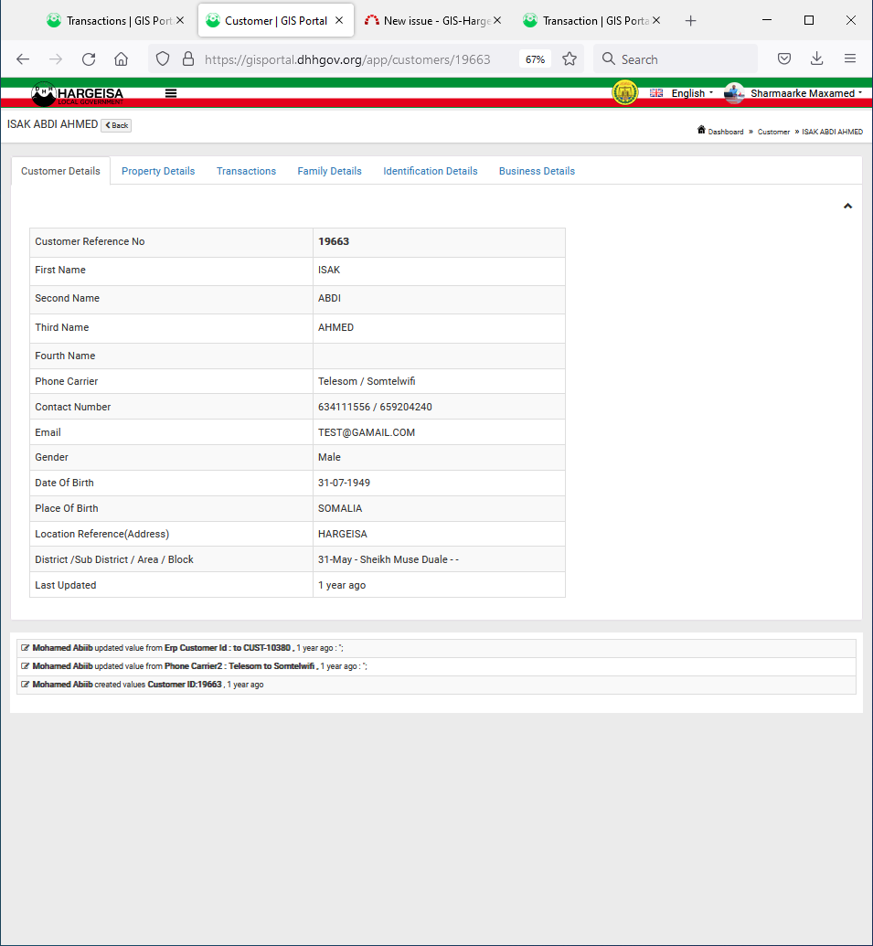Click second name value ABDI
The width and height of the screenshot is (873, 946).
[x=329, y=298]
